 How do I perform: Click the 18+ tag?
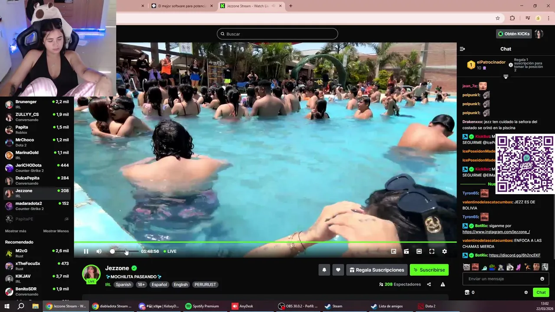(x=141, y=285)
